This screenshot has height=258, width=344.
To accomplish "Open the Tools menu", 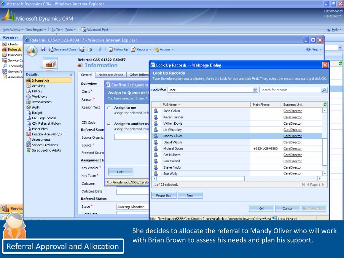I will click(x=70, y=30).
